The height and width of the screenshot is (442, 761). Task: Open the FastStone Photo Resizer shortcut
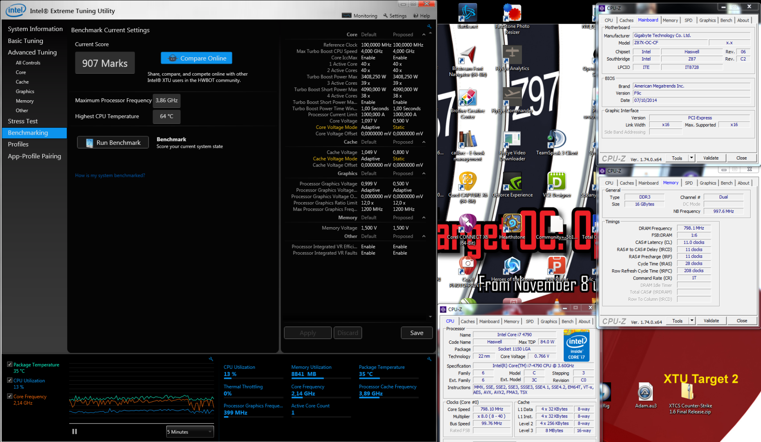click(x=512, y=18)
